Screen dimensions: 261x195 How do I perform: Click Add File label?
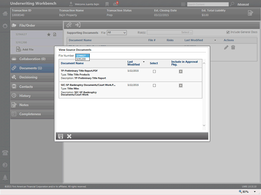(28, 50)
